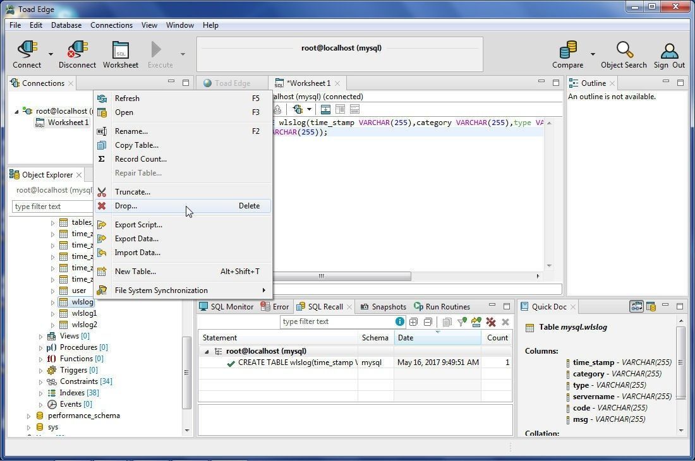This screenshot has height=461, width=695.
Task: Click the Record Count sigma icon
Action: click(x=102, y=159)
